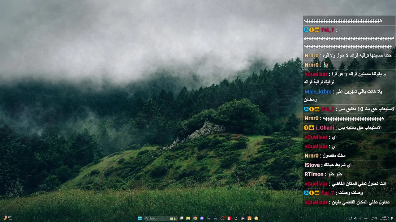Viewport: 396px width, 222px height.
Task: Click the emote image in Nrnr0's message
Action: (x=326, y=65)
